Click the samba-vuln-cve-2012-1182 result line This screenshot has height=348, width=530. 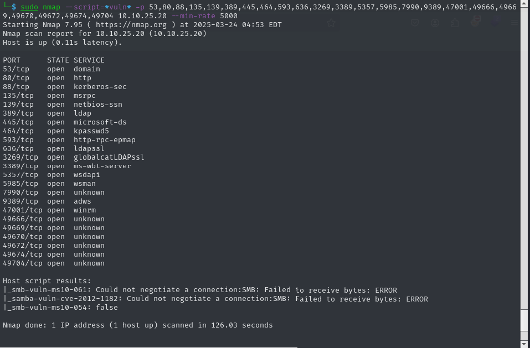pyautogui.click(x=55, y=299)
